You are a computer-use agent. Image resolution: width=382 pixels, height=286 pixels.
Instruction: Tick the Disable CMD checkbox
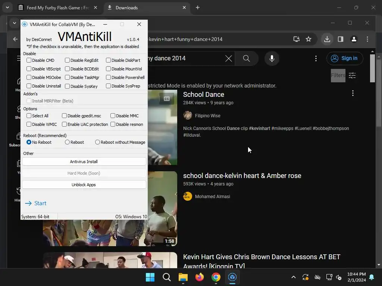coord(29,60)
